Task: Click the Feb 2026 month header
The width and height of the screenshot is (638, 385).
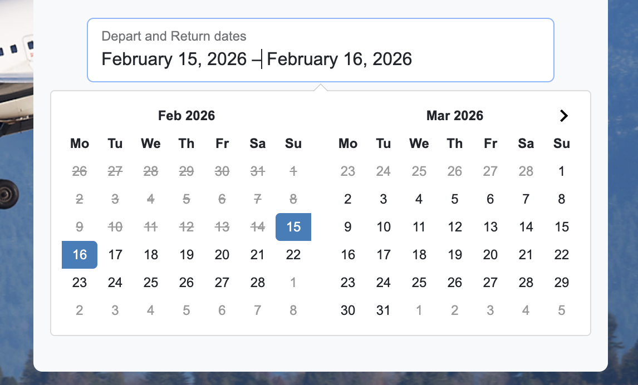Action: click(186, 116)
